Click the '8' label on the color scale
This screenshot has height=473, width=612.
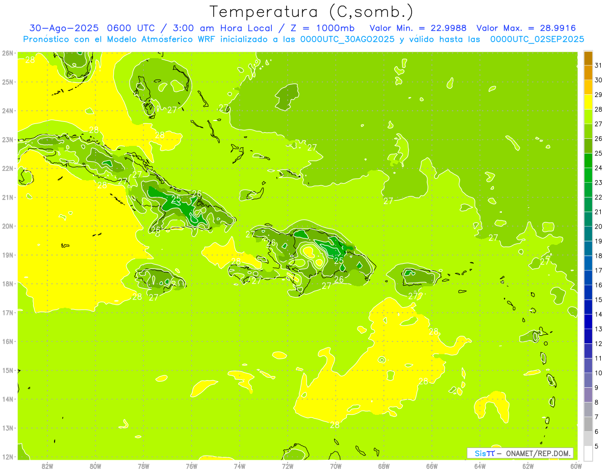597,403
